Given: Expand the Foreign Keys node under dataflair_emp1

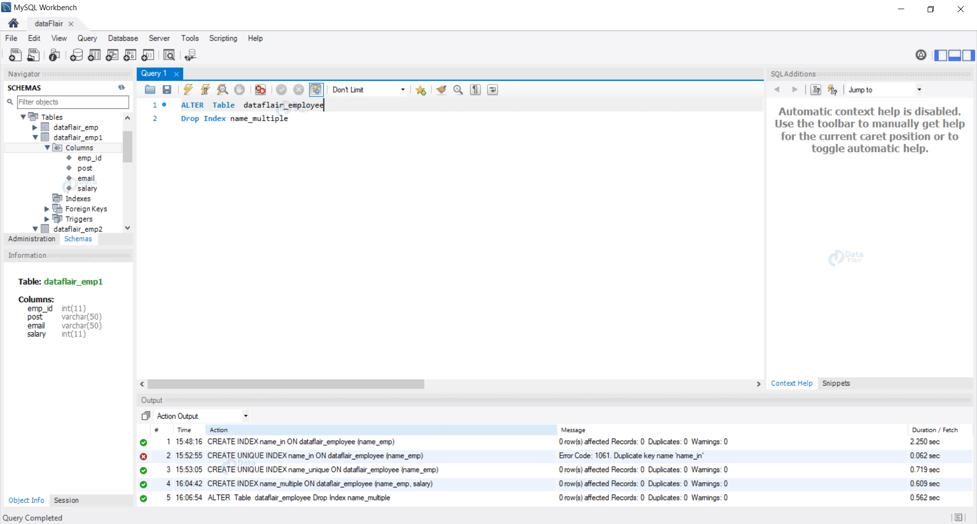Looking at the screenshot, I should pyautogui.click(x=46, y=209).
